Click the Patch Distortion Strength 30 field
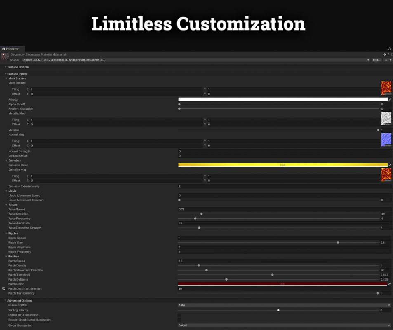 [285, 289]
